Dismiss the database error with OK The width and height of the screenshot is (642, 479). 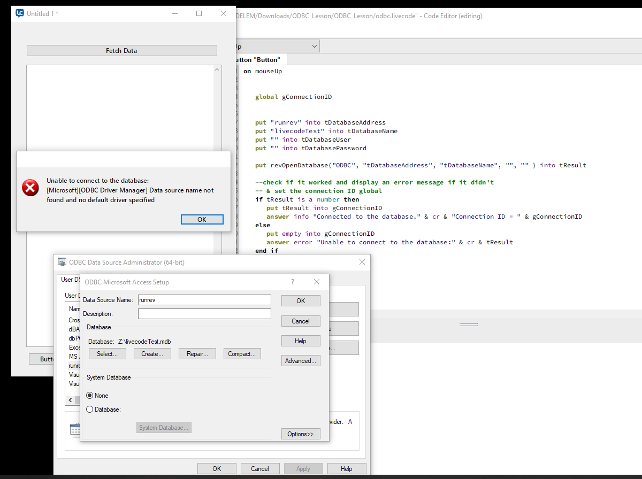(202, 219)
